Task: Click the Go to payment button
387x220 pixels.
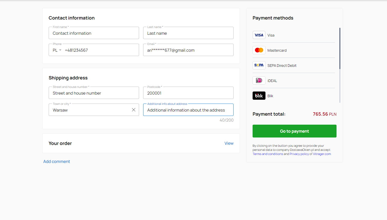Action: 294,131
